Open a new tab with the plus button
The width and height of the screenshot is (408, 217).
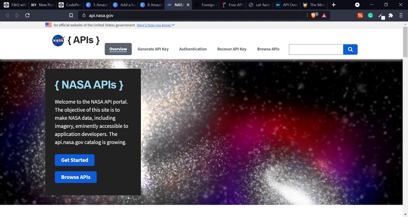tap(334, 5)
